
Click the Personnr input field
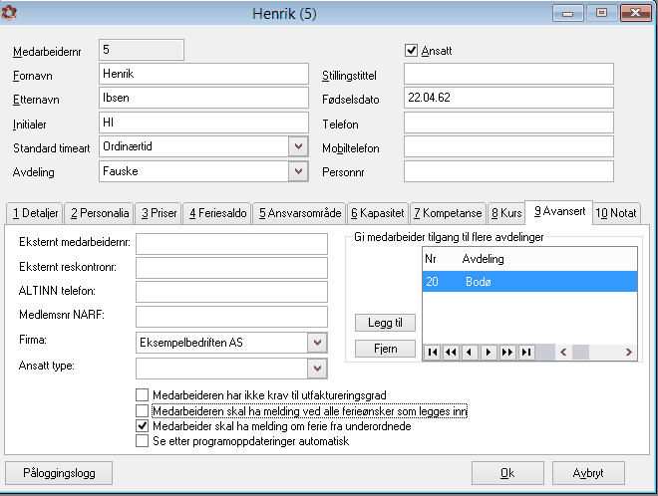[x=508, y=171]
